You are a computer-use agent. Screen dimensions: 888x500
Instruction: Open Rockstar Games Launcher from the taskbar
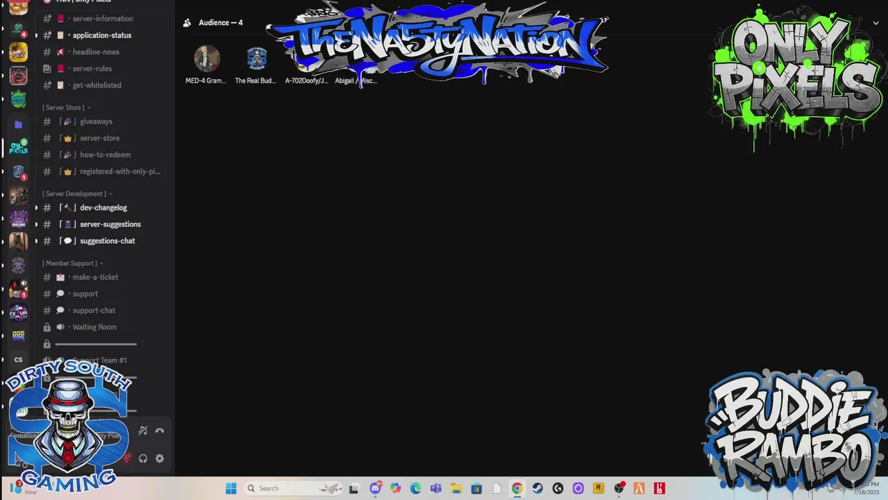click(599, 489)
